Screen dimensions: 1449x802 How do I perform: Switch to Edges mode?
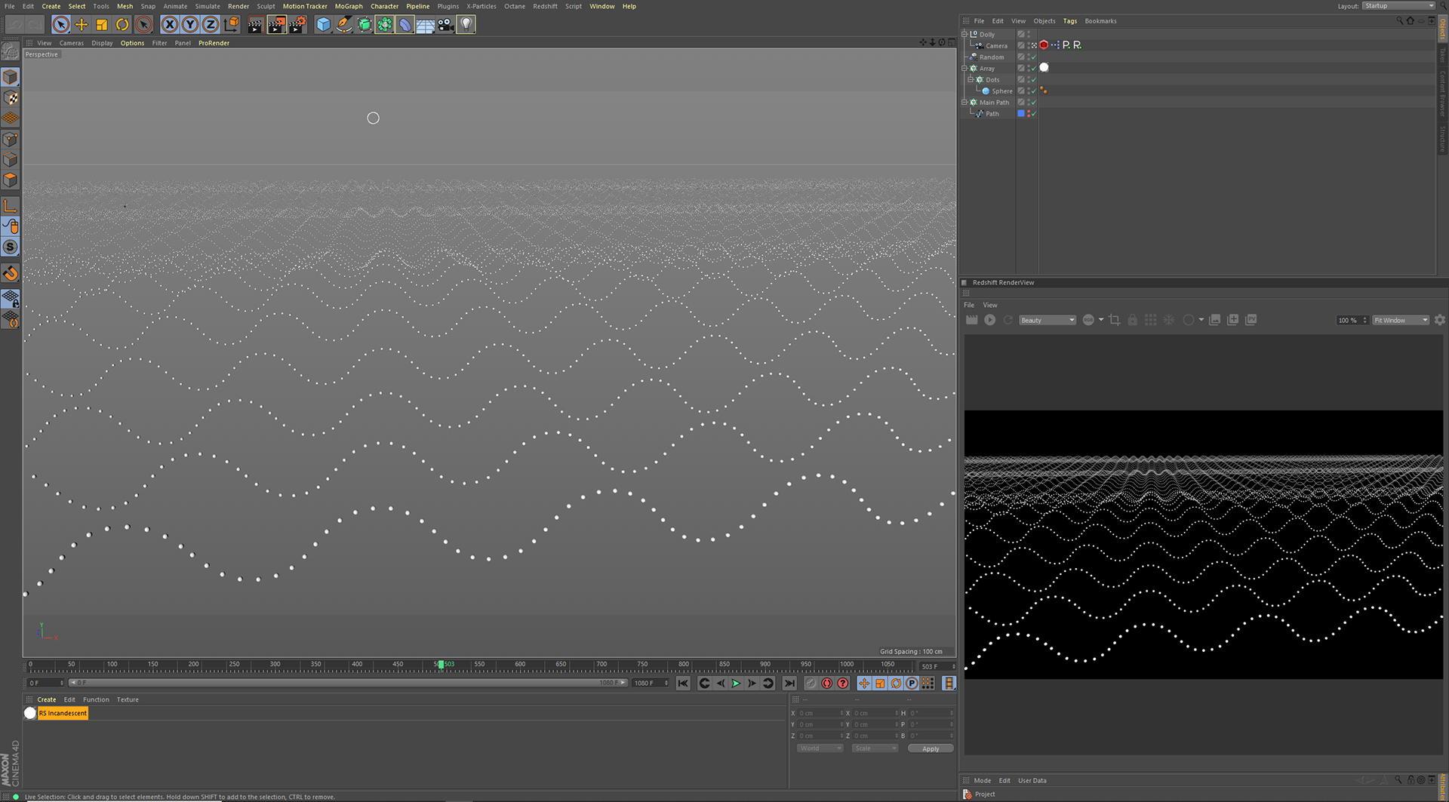11,160
